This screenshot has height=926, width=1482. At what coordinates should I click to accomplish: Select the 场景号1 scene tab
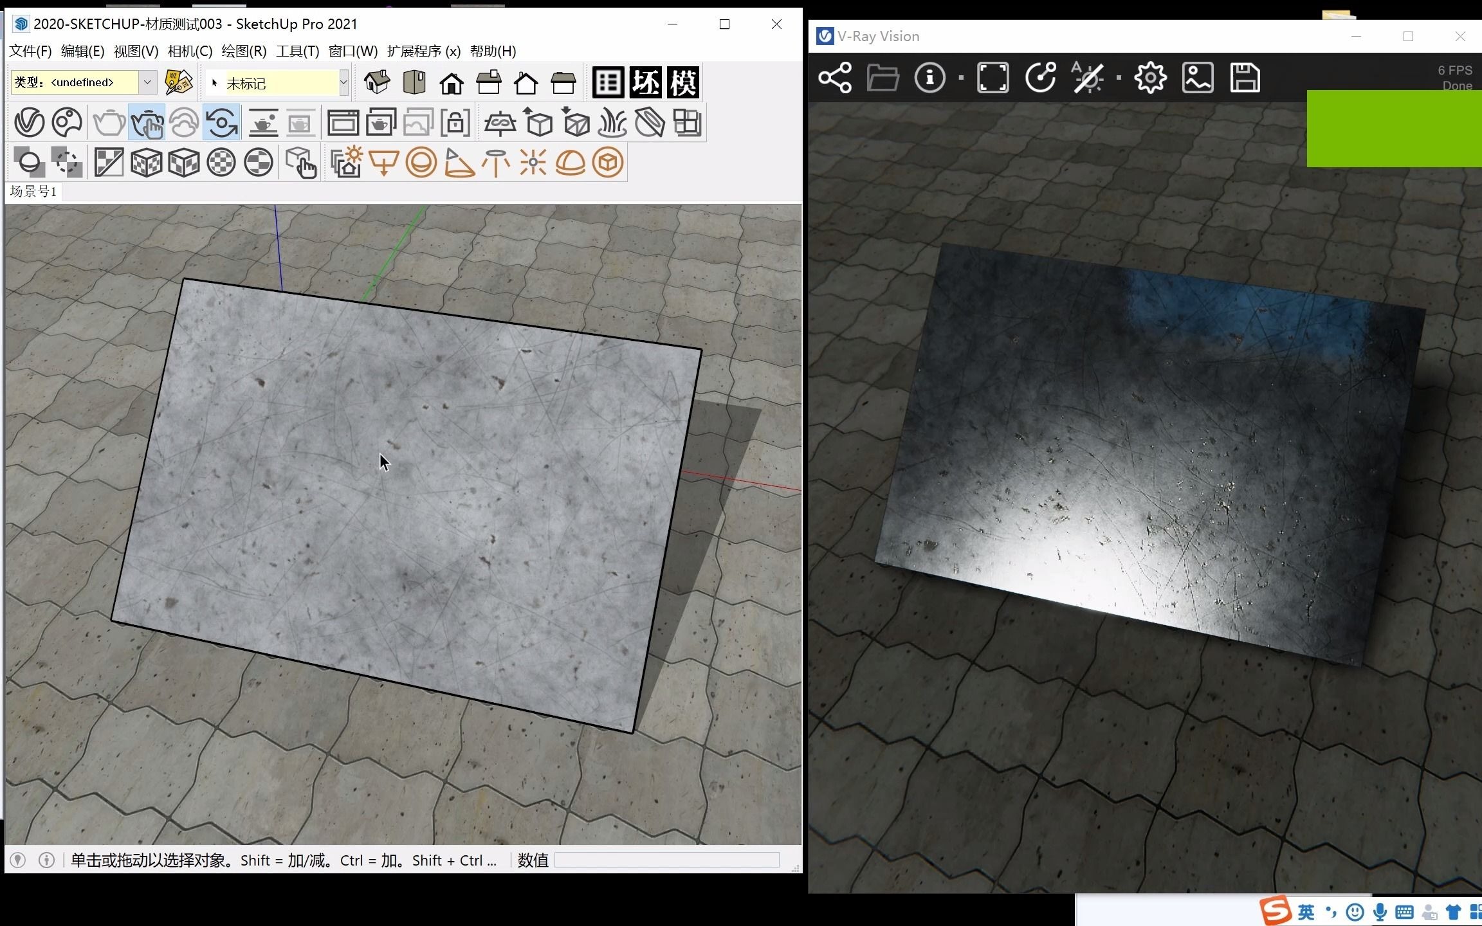(x=33, y=192)
